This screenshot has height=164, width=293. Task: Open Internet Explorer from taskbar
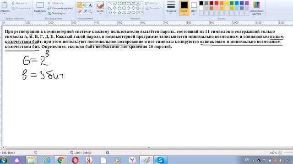[x=47, y=160]
